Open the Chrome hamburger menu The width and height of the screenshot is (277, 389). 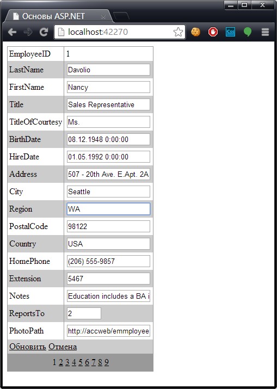(266, 32)
